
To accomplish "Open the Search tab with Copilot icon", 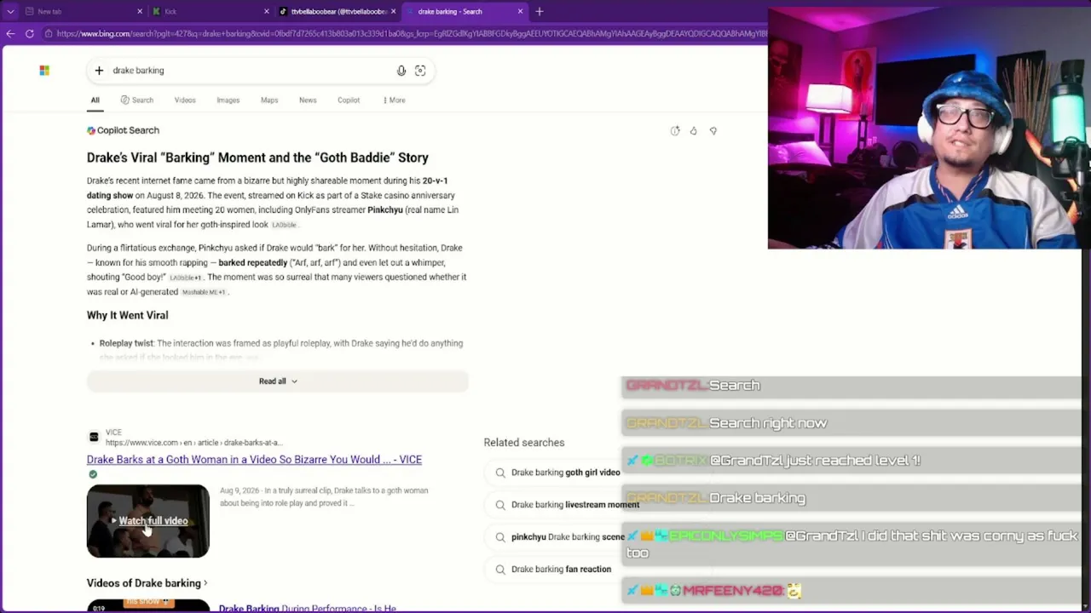I will [x=137, y=100].
